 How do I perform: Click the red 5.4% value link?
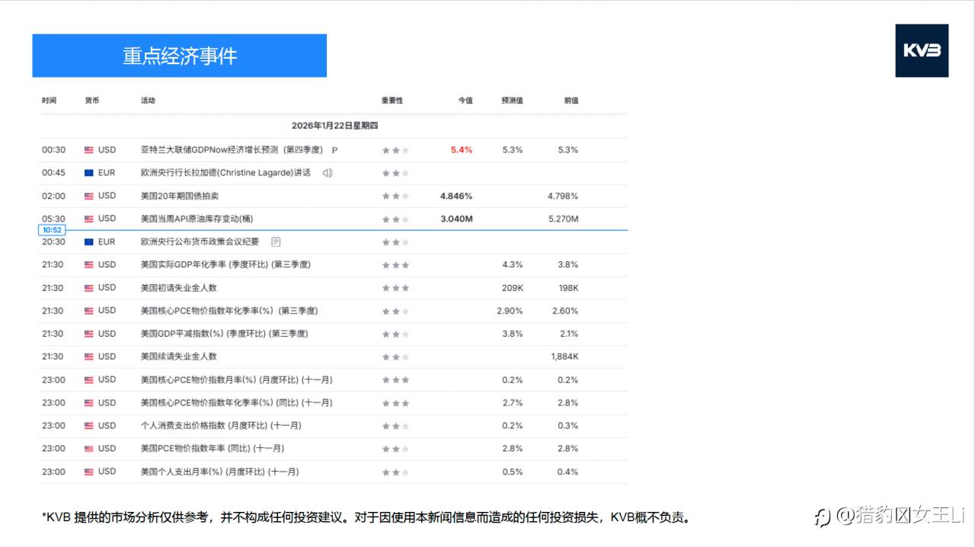pos(460,150)
